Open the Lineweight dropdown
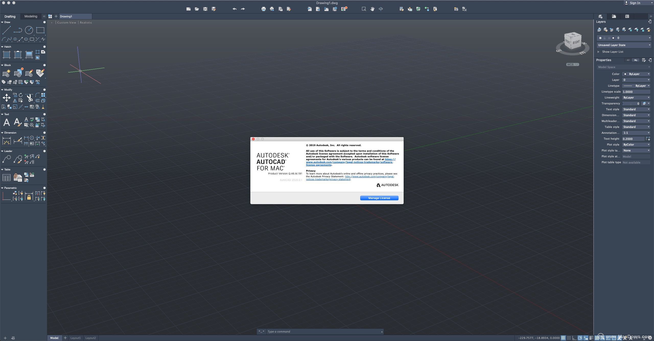The image size is (654, 341). [x=636, y=97]
